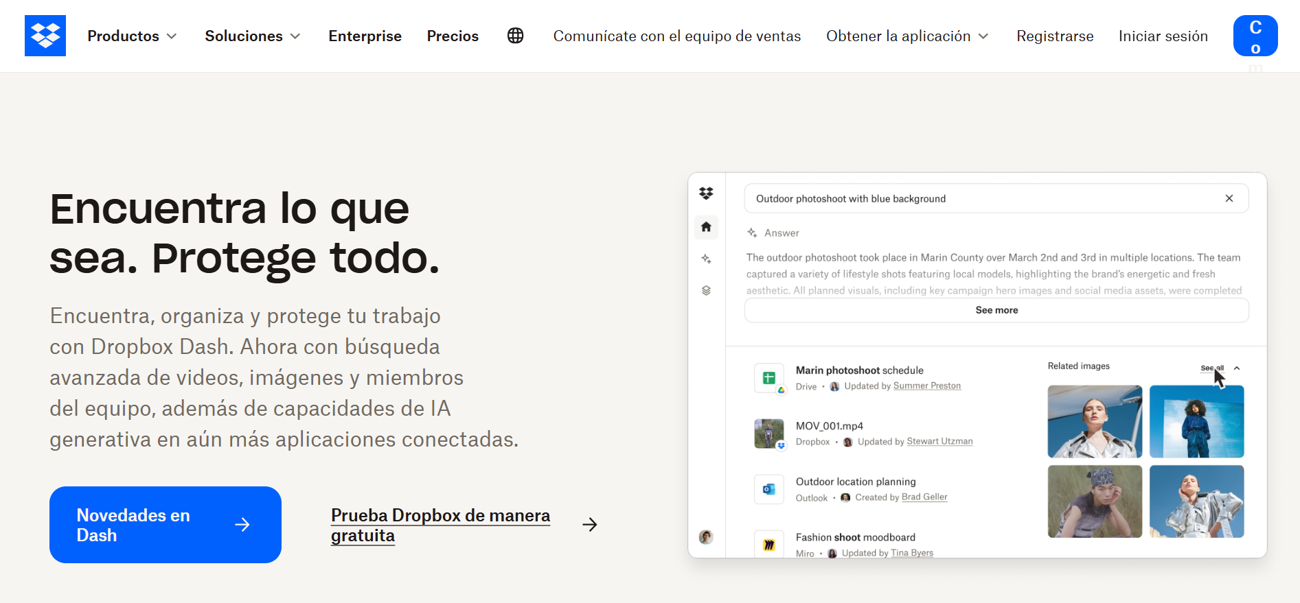Image resolution: width=1300 pixels, height=603 pixels.
Task: Click the Novedades en Dash button
Action: point(165,525)
